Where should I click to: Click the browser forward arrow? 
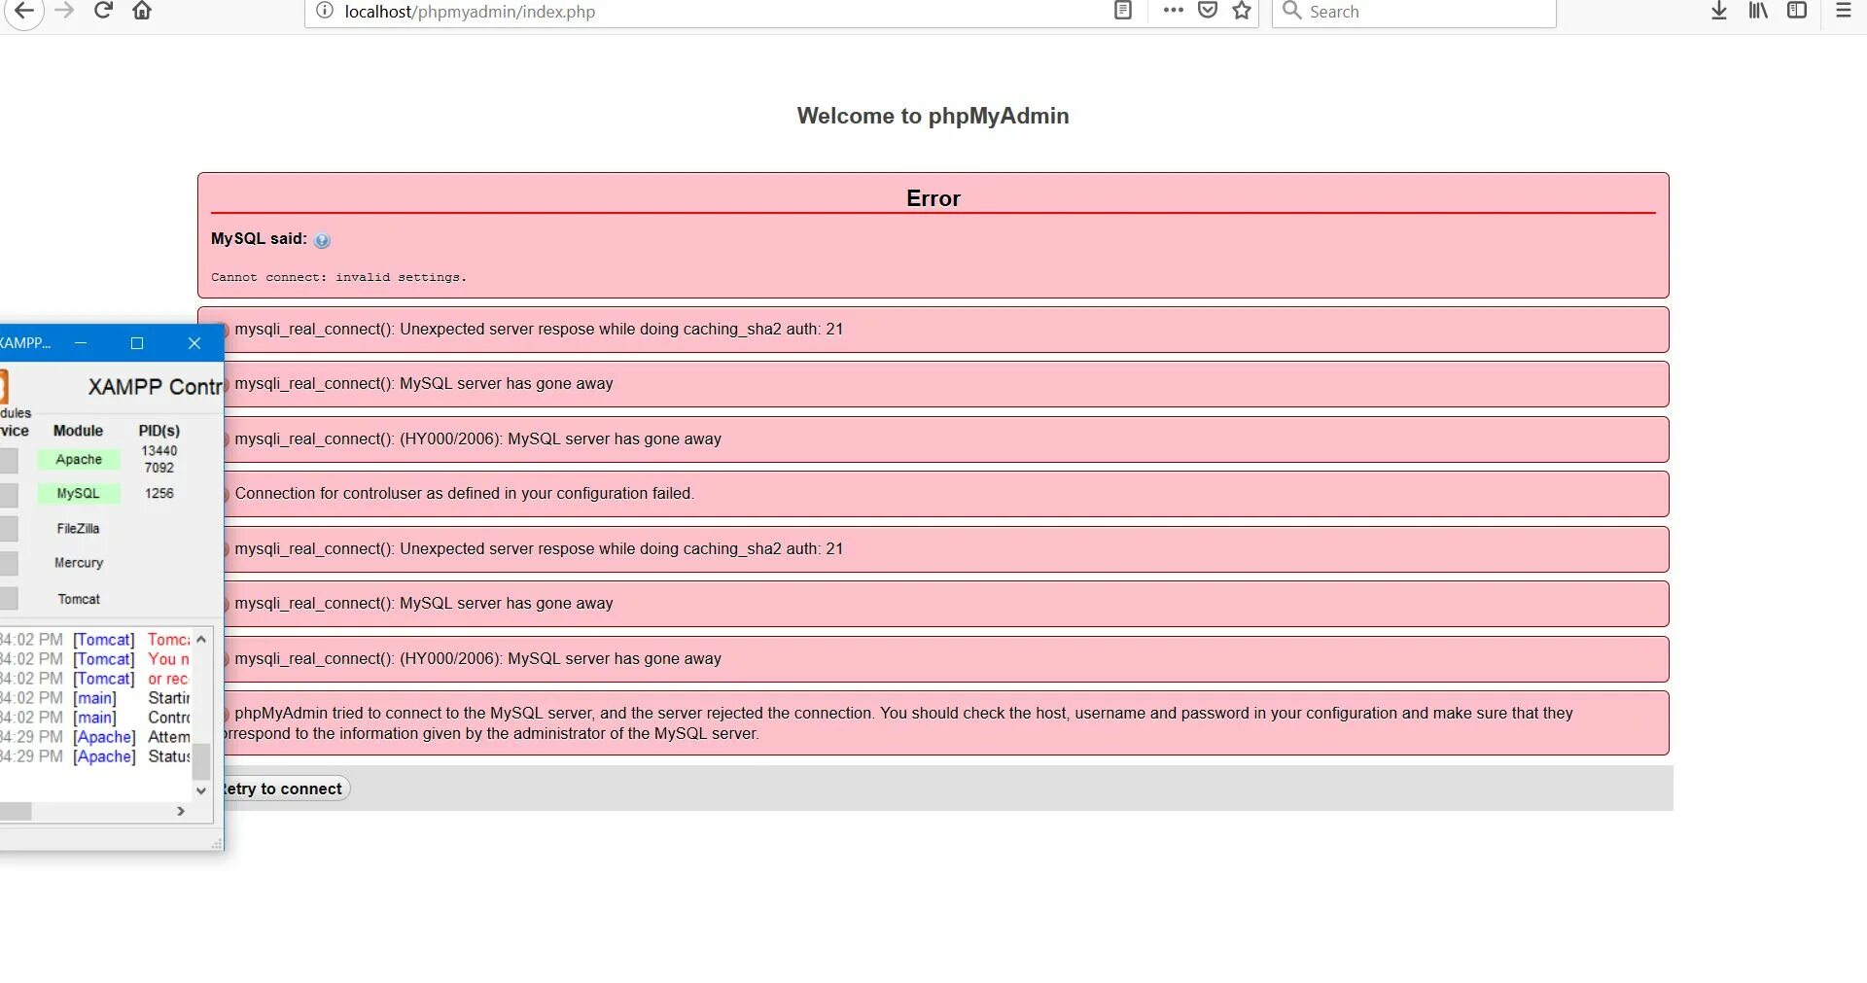[64, 11]
